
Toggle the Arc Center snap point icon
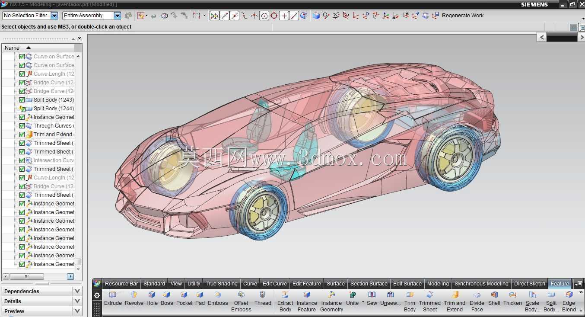click(x=264, y=16)
